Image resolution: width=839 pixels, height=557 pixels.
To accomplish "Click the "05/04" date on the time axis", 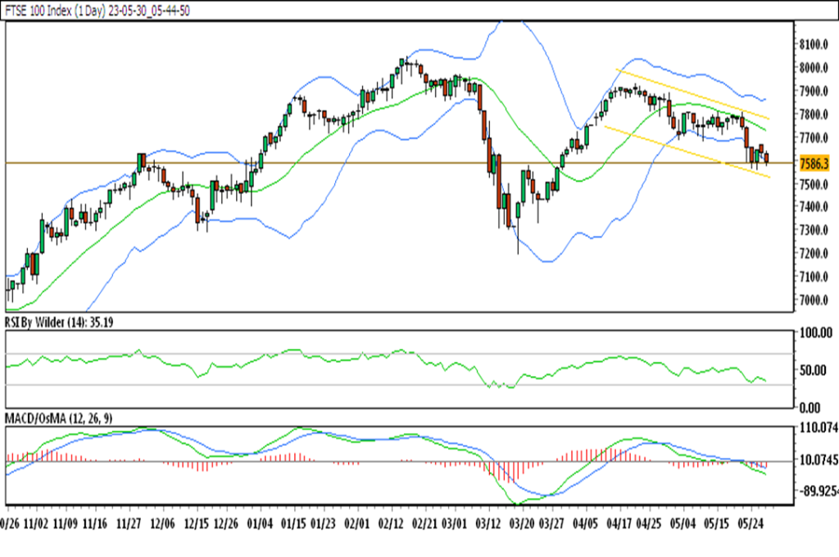I will 683,523.
